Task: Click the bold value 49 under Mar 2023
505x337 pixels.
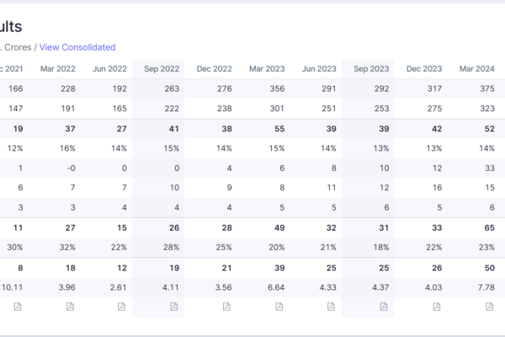Action: 279,227
